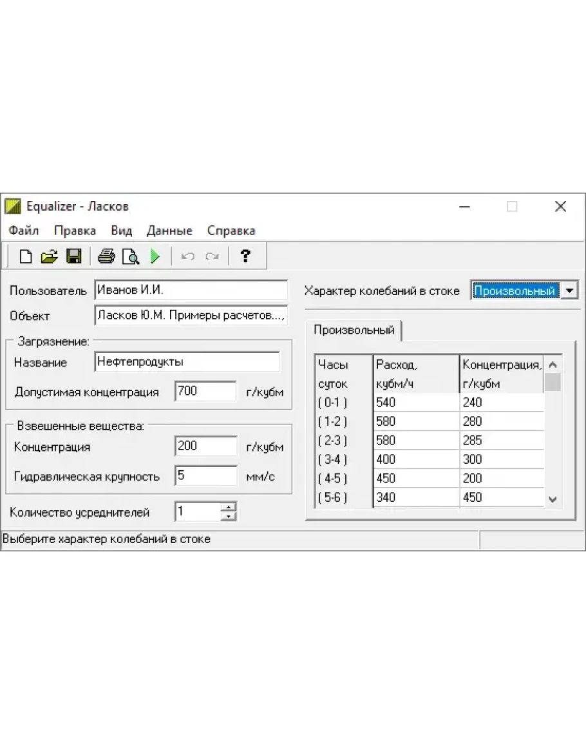
Task: Increase Количество усреднителей with the up arrow
Action: (229, 507)
